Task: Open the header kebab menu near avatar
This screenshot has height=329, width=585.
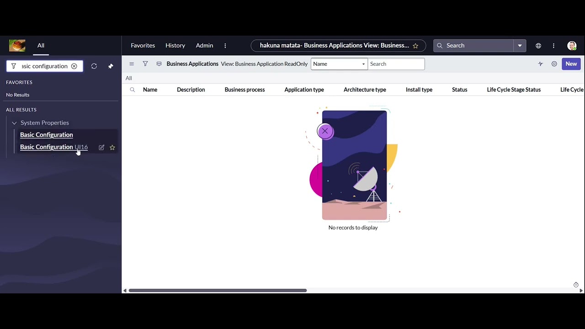Action: [553, 46]
